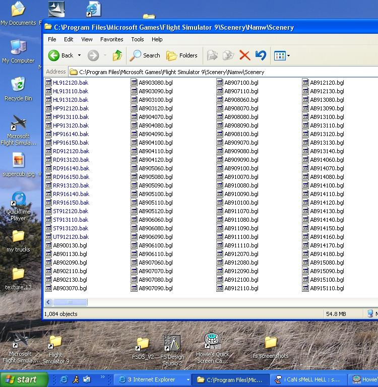The height and width of the screenshot is (387, 378).
Task: Open the Edit menu
Action: pos(69,39)
